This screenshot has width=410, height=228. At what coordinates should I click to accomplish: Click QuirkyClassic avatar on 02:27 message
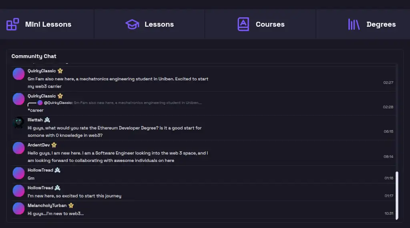18,74
